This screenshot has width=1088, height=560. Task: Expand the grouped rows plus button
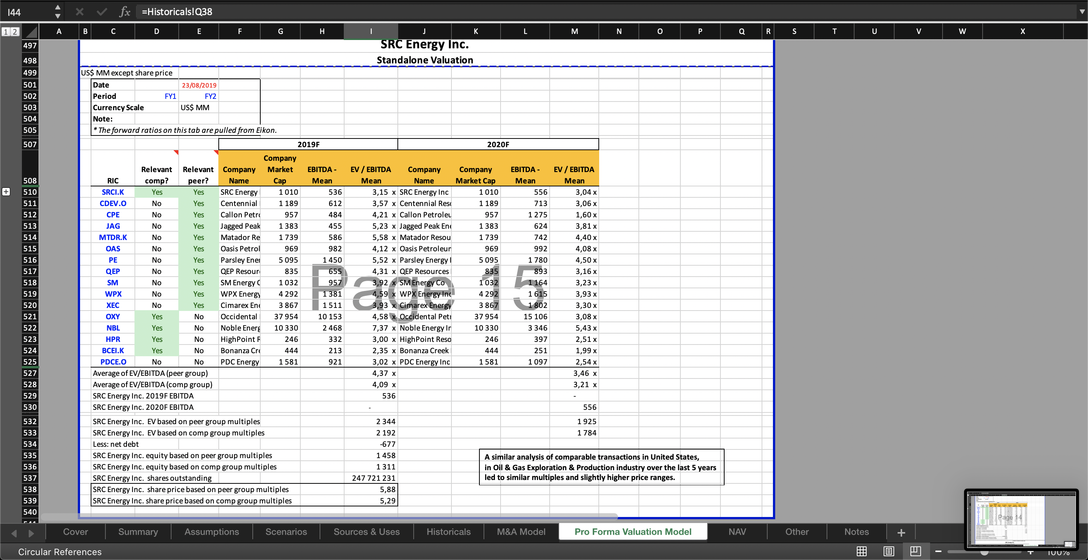[x=6, y=192]
